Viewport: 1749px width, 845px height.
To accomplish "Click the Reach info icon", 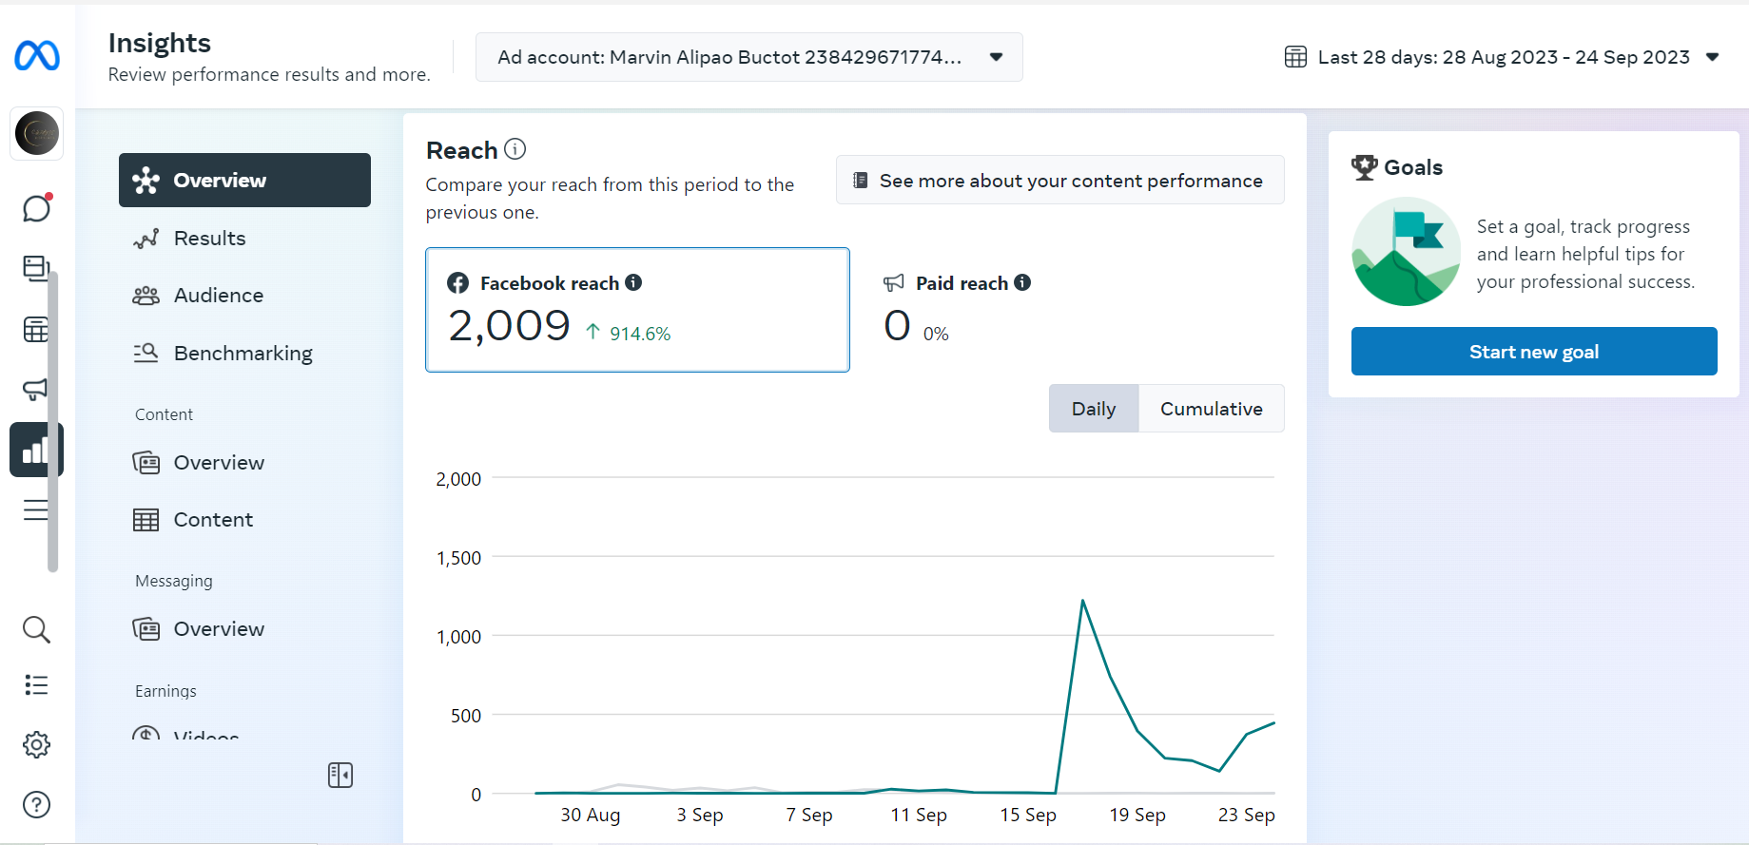I will 515,149.
